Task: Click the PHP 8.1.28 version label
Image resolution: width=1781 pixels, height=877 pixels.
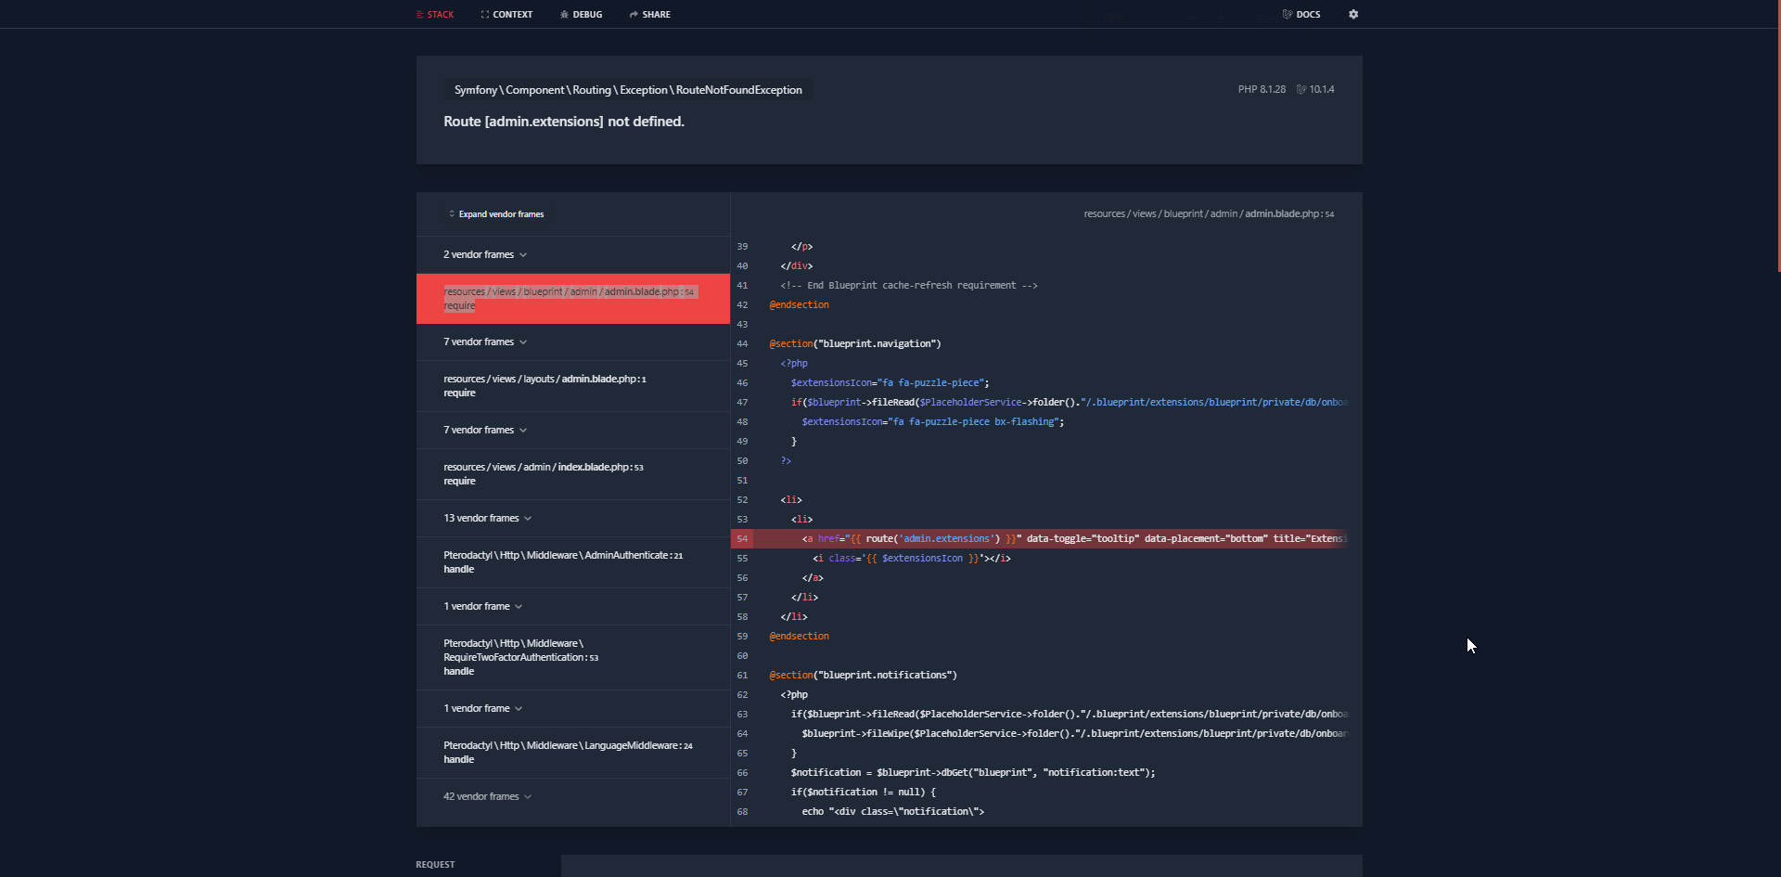Action: pos(1262,89)
